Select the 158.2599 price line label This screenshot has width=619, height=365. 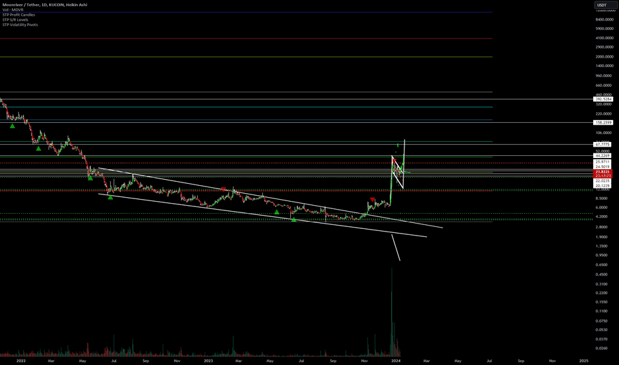603,123
